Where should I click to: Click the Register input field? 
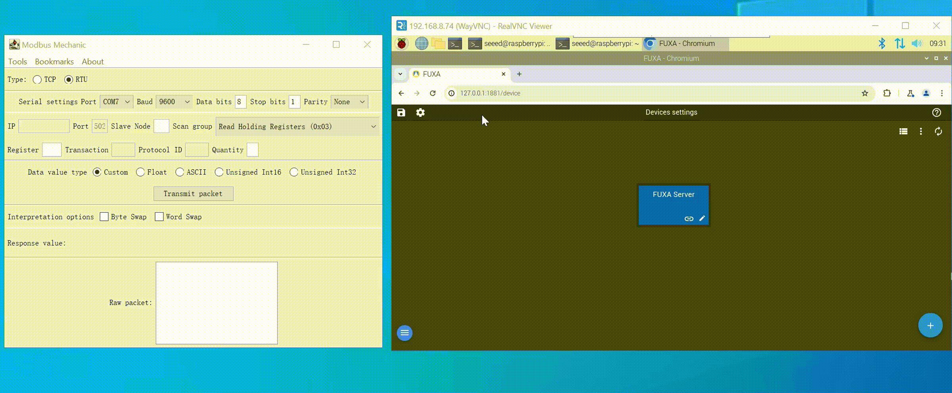(52, 150)
